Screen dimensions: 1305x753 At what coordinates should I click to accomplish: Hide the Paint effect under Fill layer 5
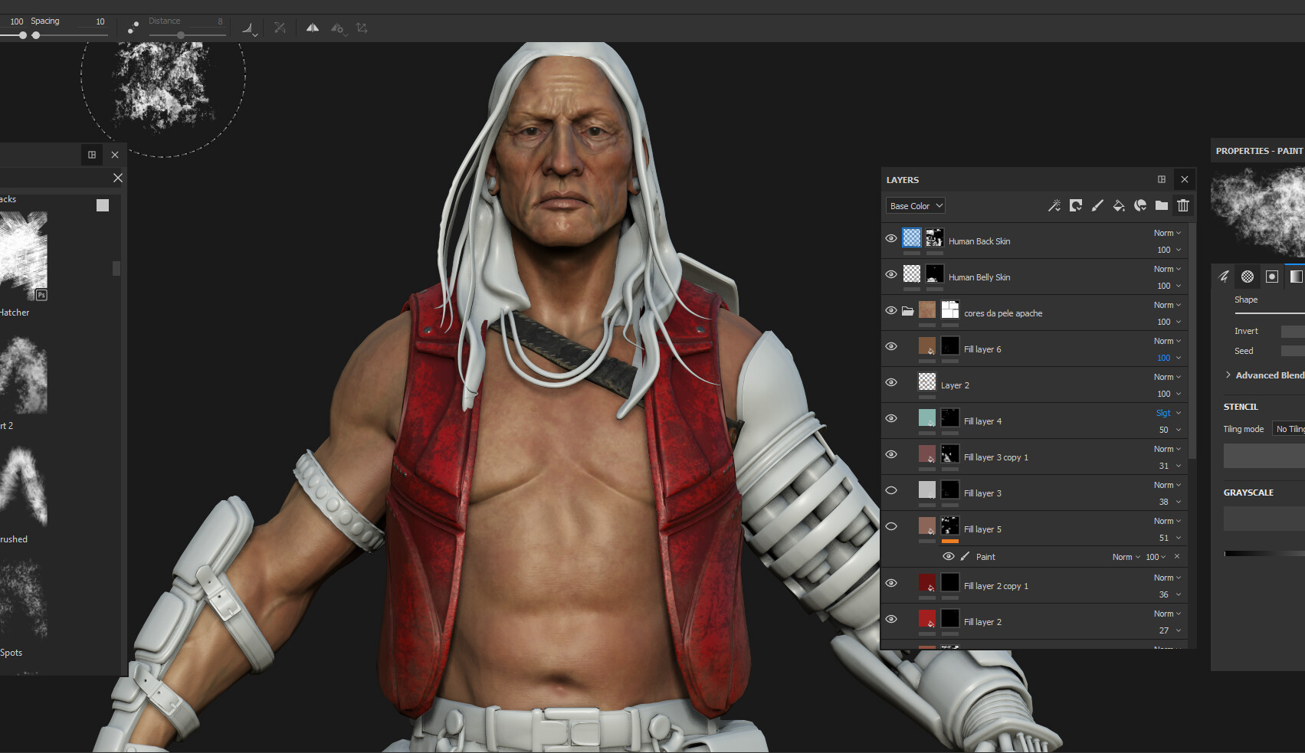(949, 556)
